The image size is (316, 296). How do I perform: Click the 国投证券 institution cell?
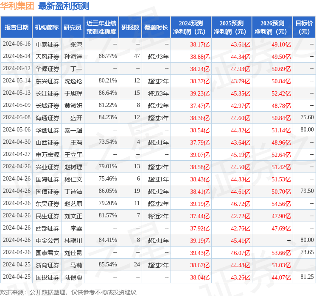pos(48,277)
